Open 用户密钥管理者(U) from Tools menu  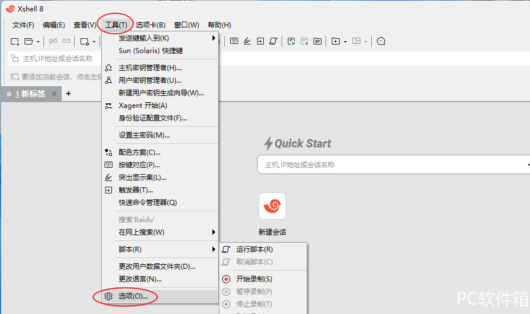160,80
